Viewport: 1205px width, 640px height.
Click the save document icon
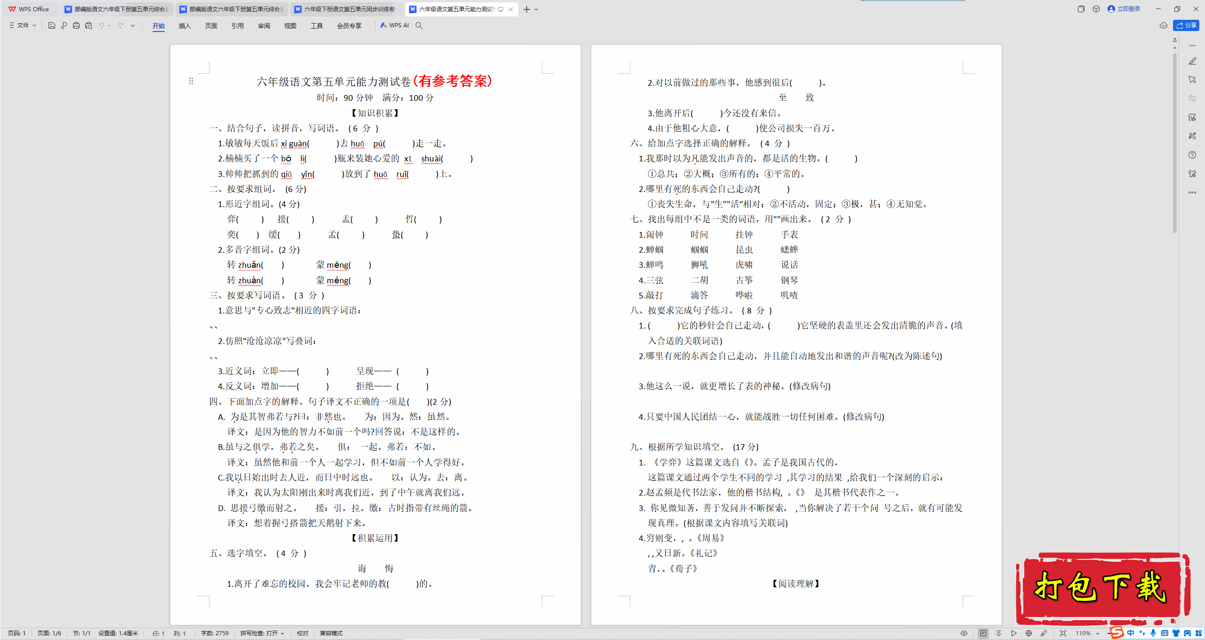tap(52, 25)
